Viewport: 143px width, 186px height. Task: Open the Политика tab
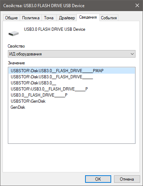[x=31, y=18]
